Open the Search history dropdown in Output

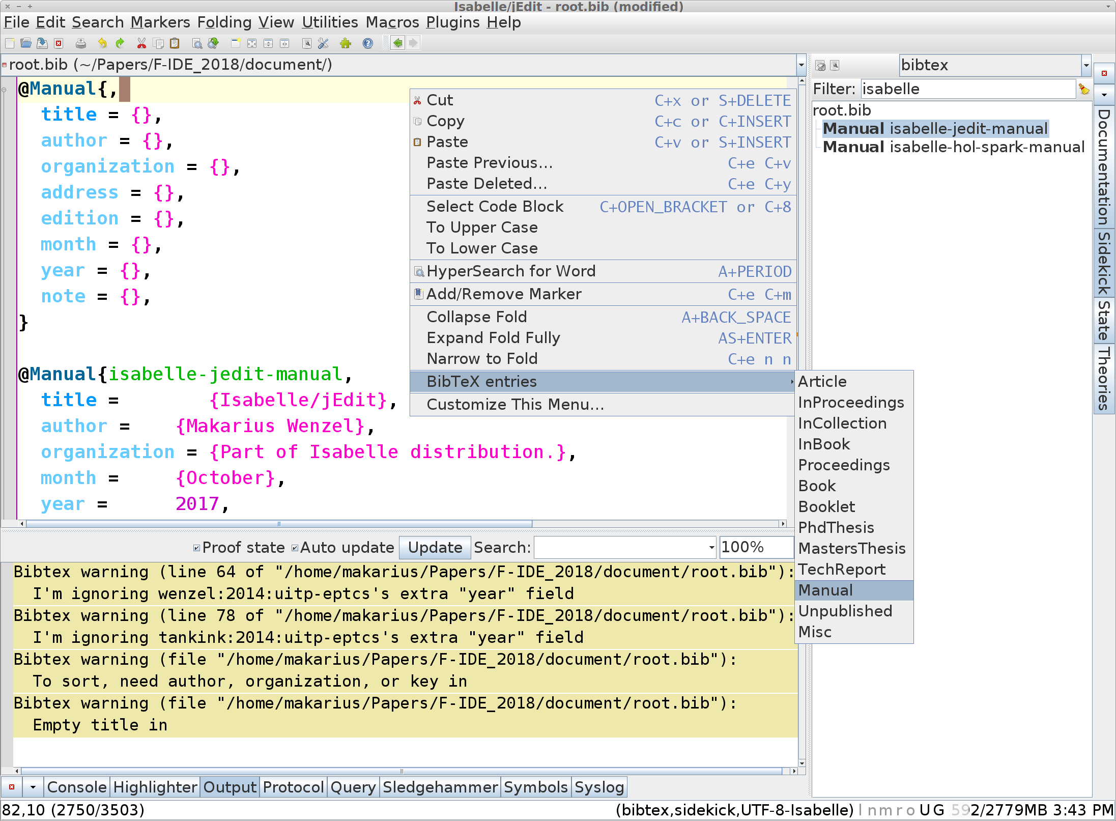pyautogui.click(x=711, y=548)
